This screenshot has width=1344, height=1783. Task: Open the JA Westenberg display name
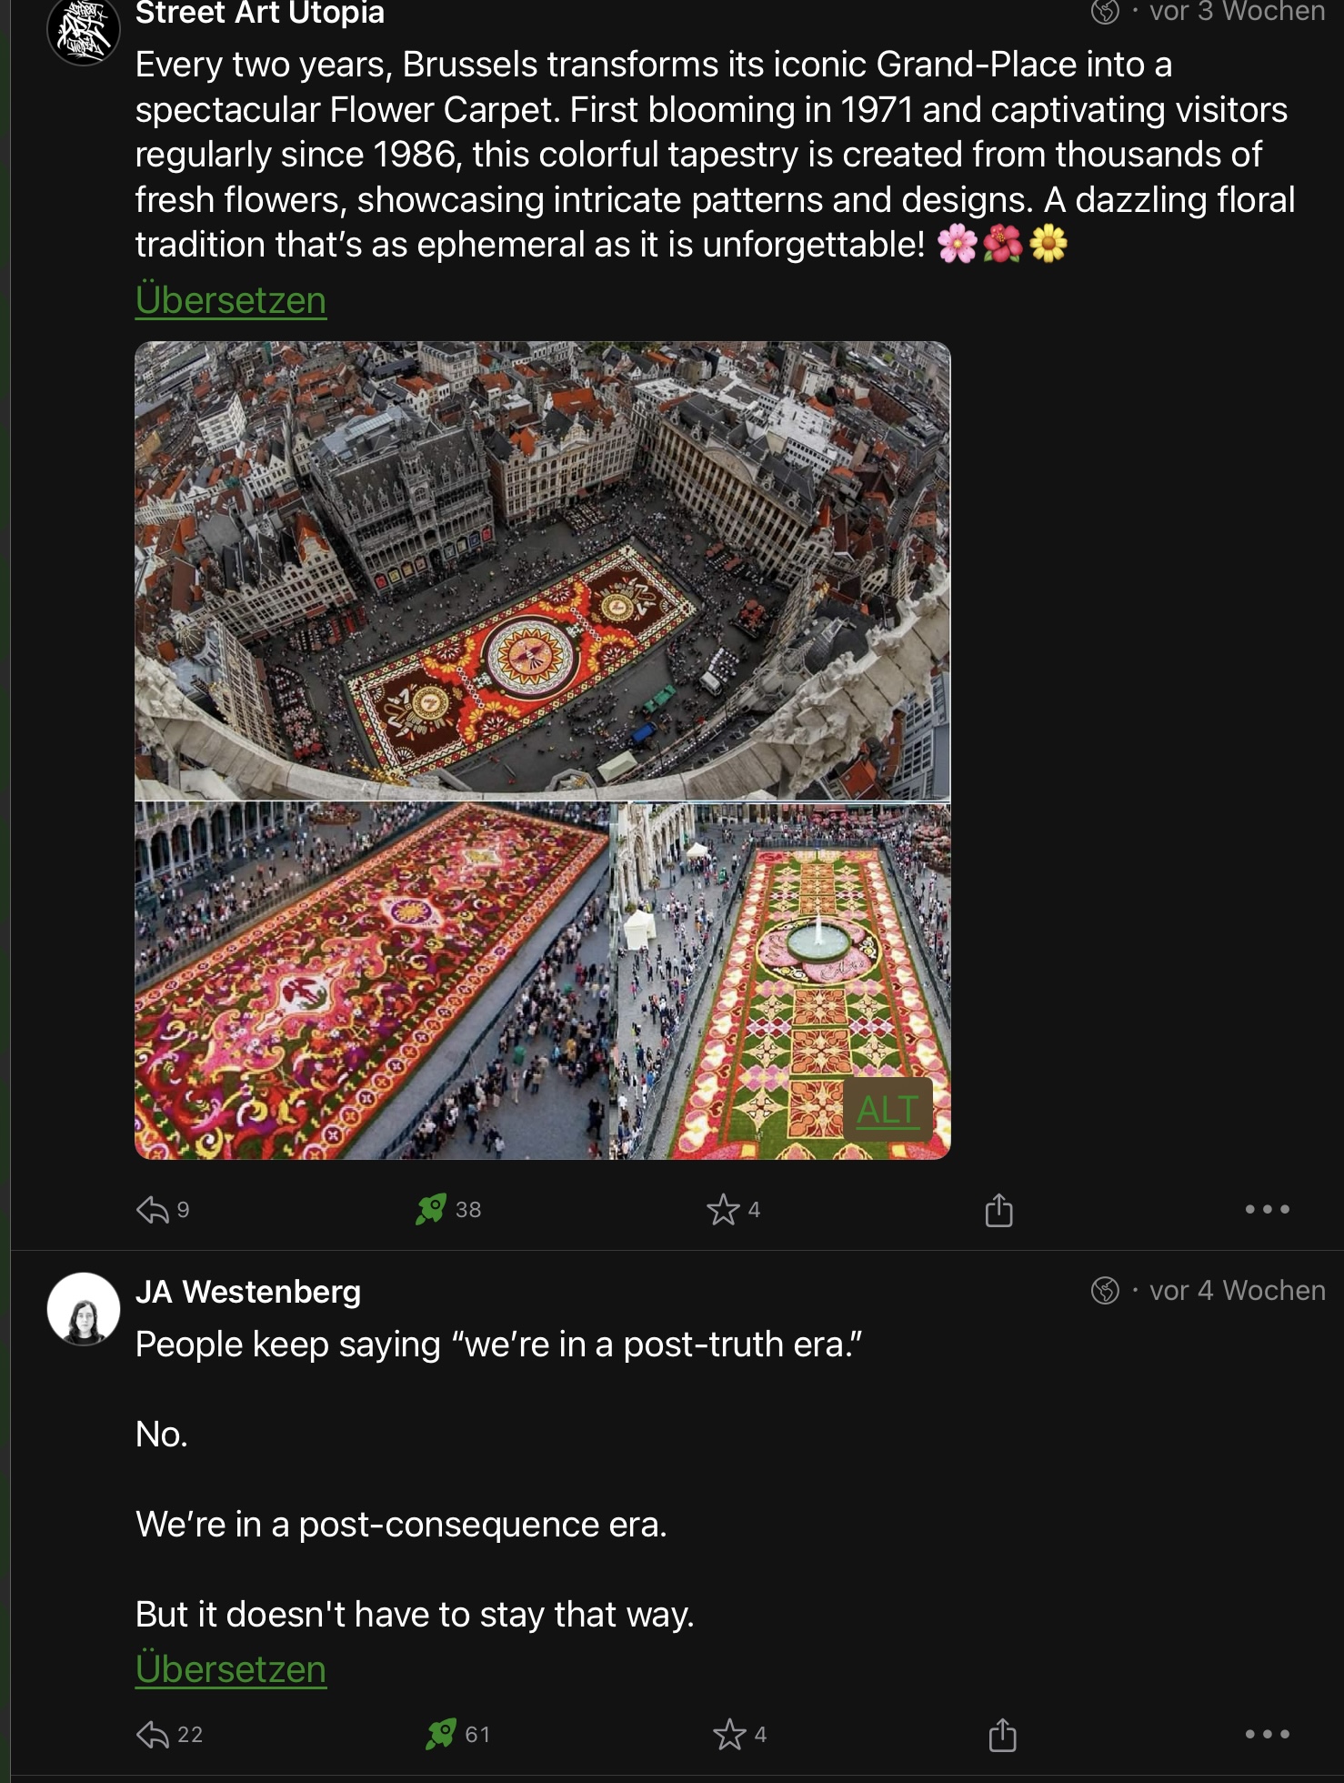pos(248,1292)
